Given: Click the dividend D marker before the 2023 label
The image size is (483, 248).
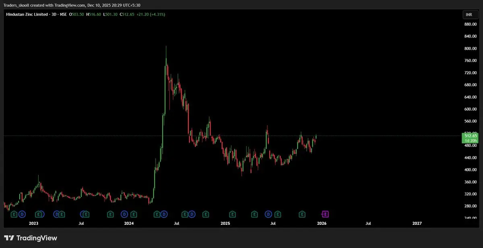Looking at the screenshot, I should click(22, 214).
